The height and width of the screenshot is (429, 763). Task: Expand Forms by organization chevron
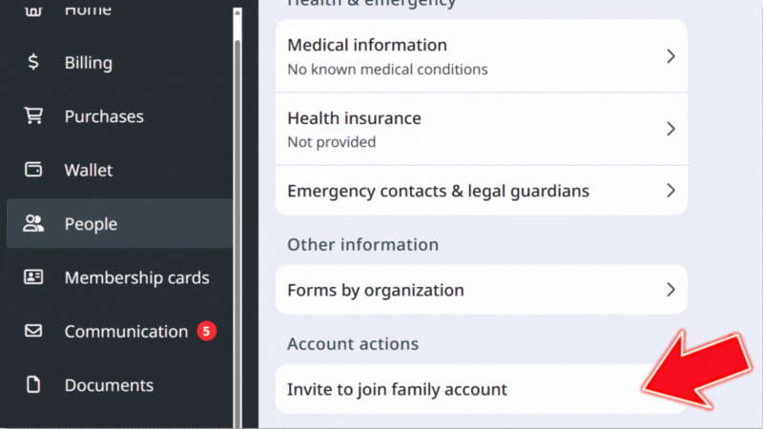(670, 290)
